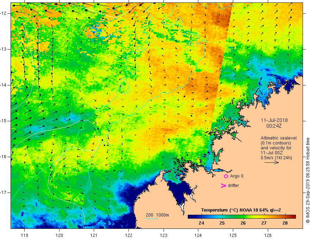Click the IMOS copyright timestamp text
The width and height of the screenshot is (310, 239).
(x=308, y=180)
